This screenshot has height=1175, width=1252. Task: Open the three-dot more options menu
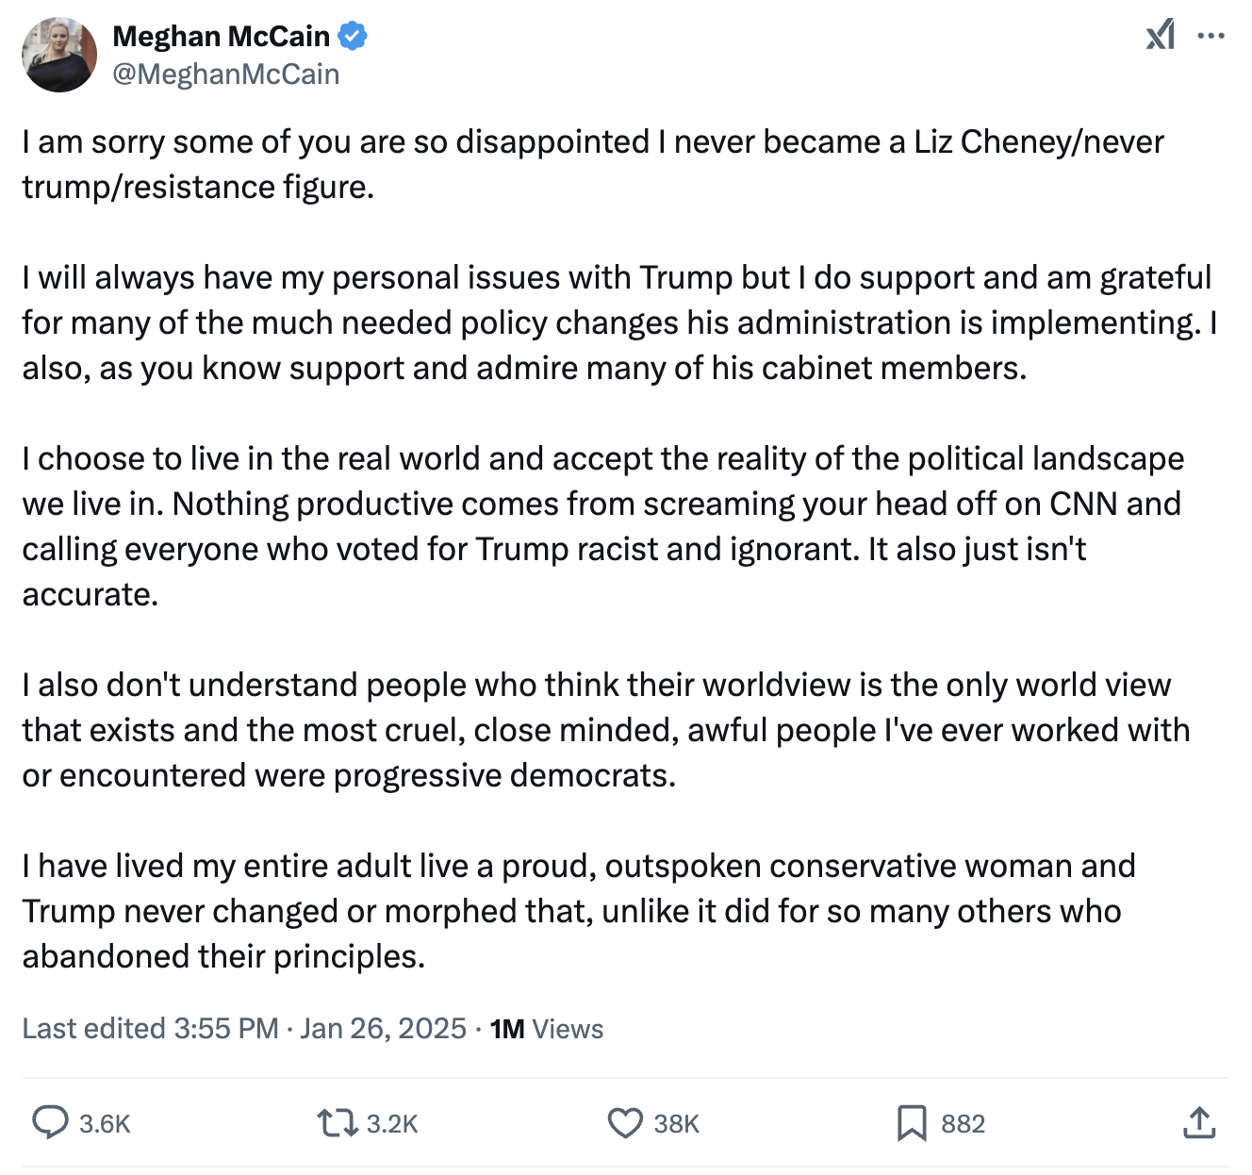1211,36
